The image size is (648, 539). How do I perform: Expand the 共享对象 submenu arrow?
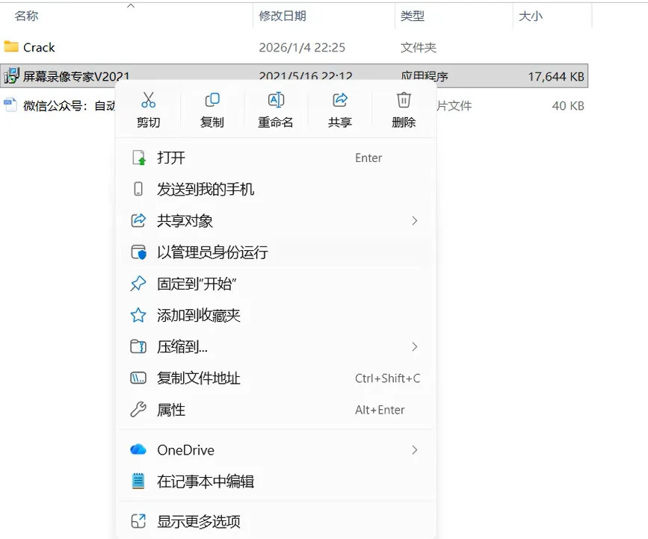pos(415,221)
